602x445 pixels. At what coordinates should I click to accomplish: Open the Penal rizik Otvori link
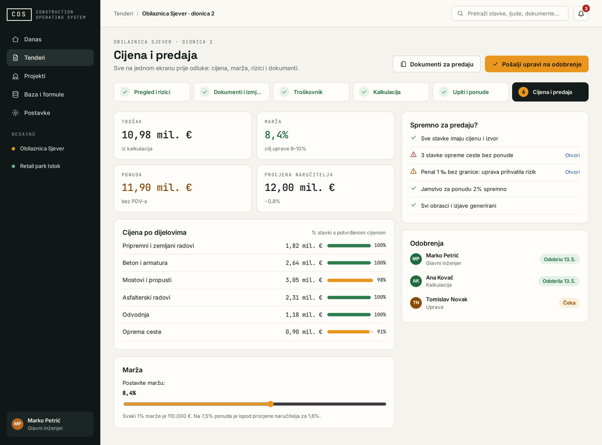572,172
